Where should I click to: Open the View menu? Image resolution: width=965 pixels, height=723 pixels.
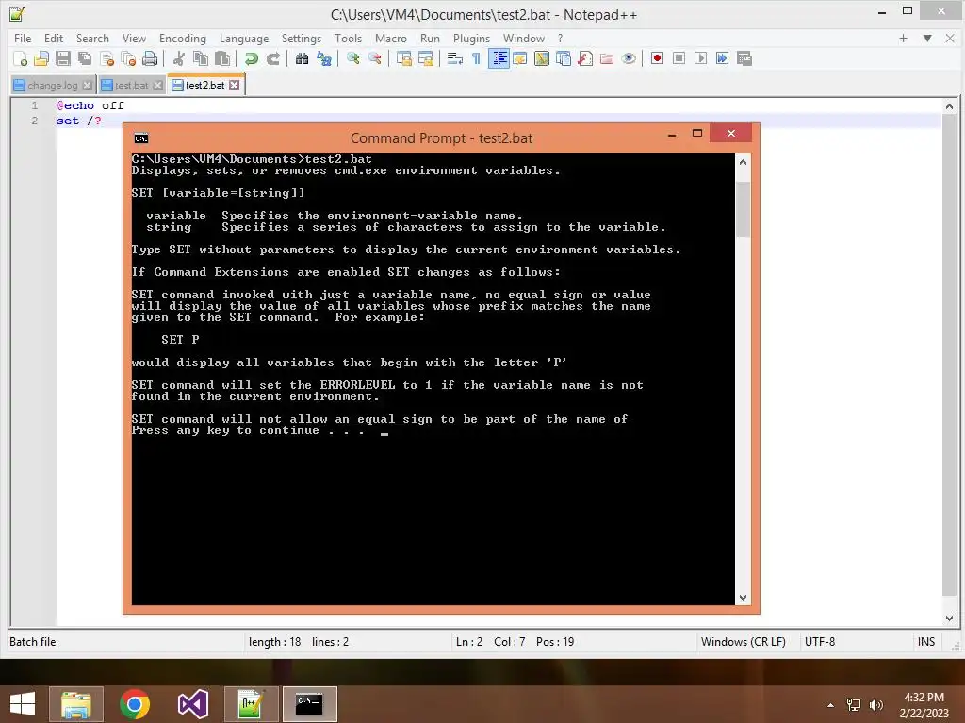tap(134, 38)
